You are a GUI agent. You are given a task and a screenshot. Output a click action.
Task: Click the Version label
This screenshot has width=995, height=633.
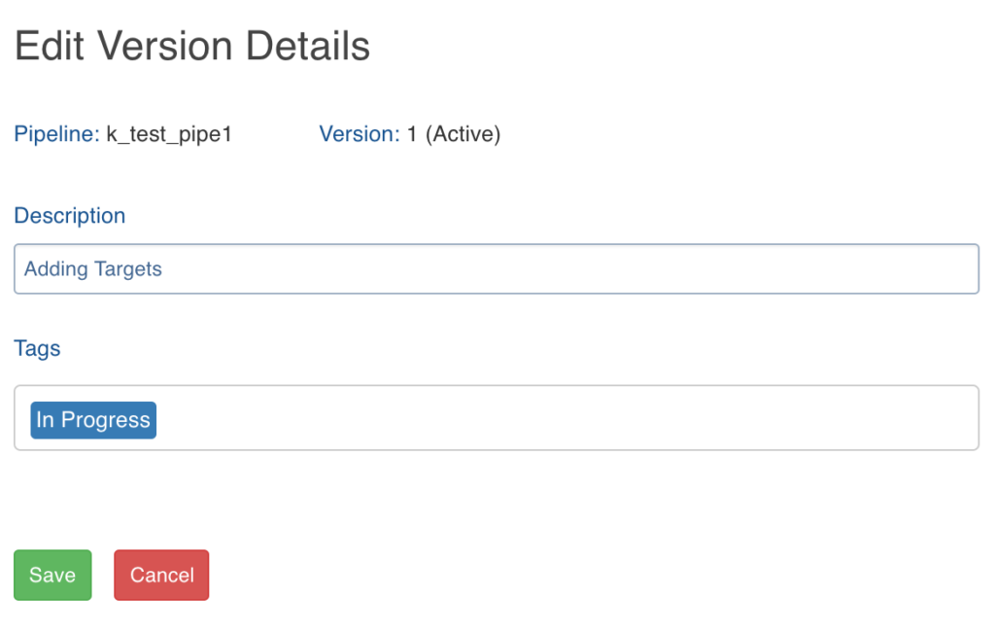coord(359,135)
